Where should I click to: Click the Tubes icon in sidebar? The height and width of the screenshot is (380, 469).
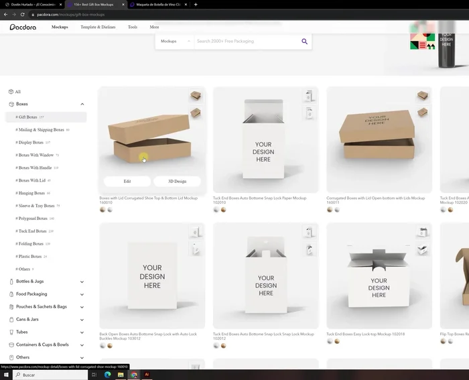point(11,332)
